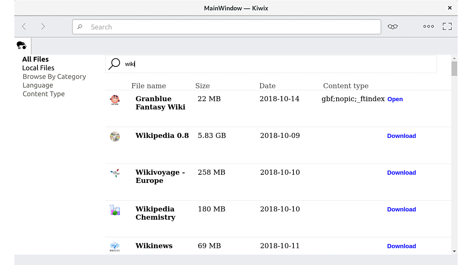Toggle fullscreen mode icon

point(447,26)
